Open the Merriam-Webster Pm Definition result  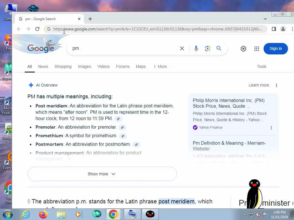click(x=229, y=146)
